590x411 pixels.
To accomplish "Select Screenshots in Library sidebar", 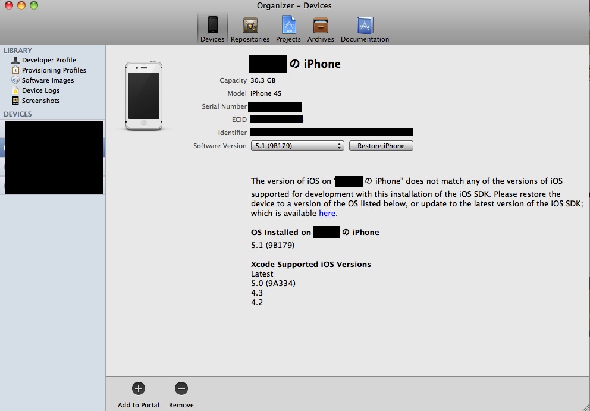I will tap(40, 101).
